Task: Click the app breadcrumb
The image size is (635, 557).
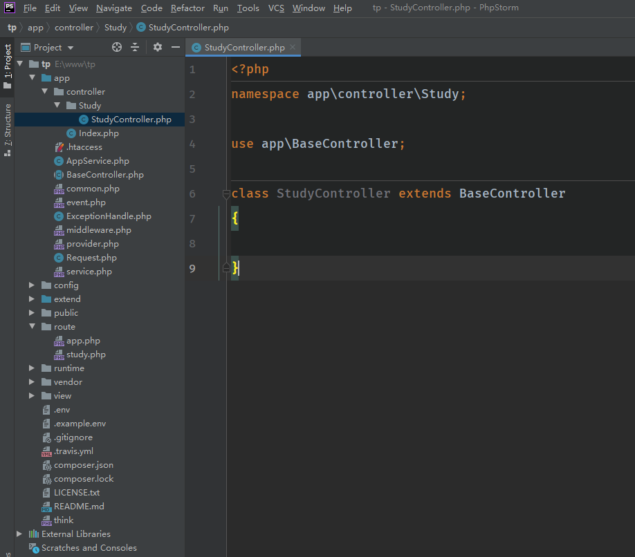Action: 35,28
